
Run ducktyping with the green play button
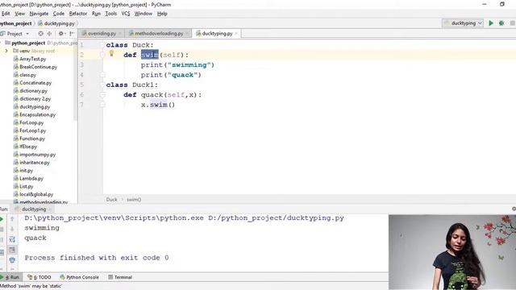tap(491, 23)
